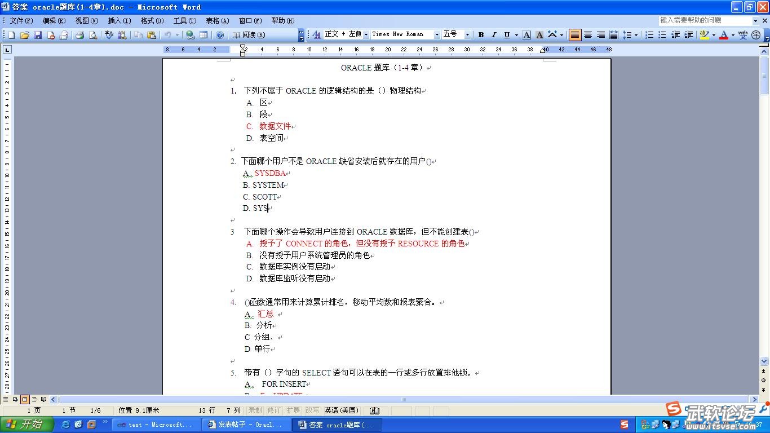Right align the paragraph
The image size is (770, 433).
pyautogui.click(x=601, y=34)
